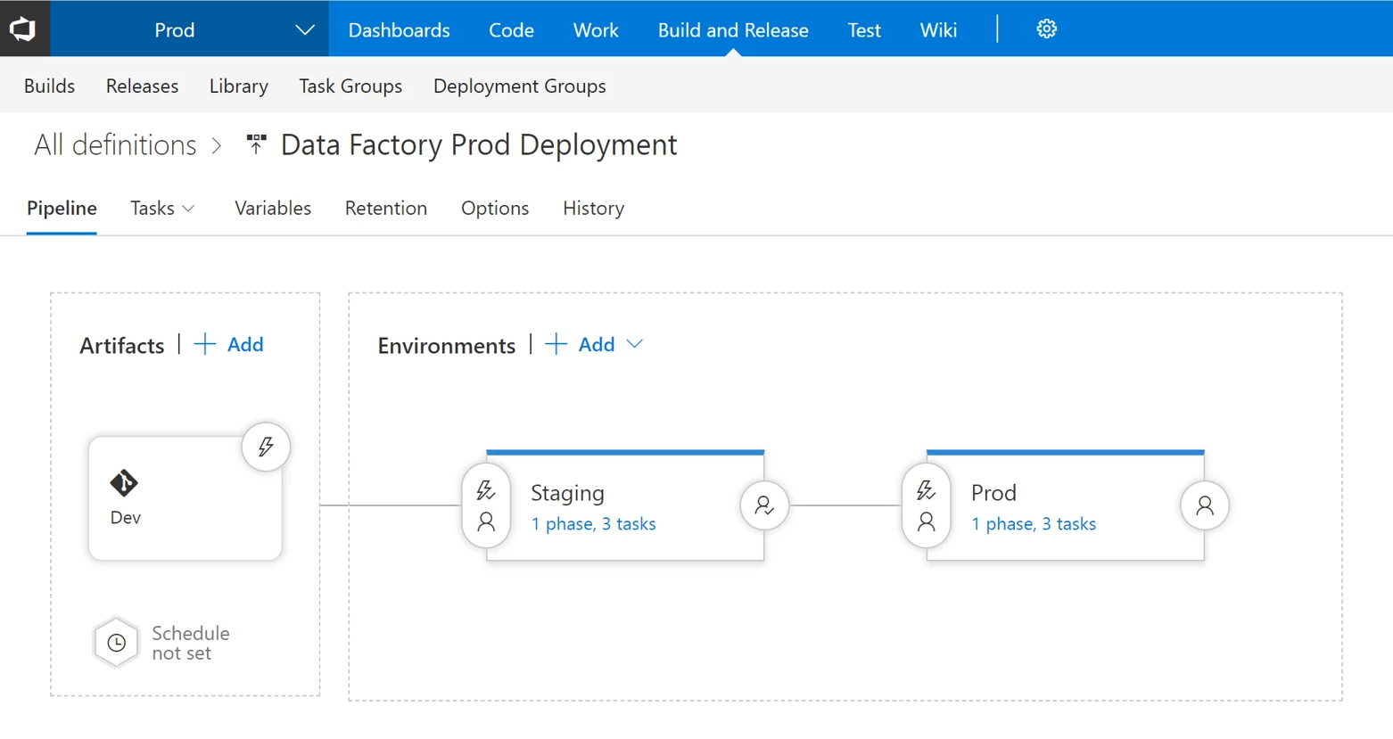Open the Work hub
Image resolution: width=1393 pixels, height=739 pixels.
point(596,29)
